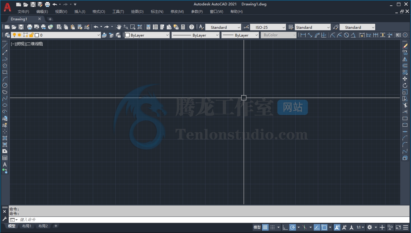Switch to the 布局2 layout tab
Viewport: 411px width, 233px height.
[x=43, y=226]
